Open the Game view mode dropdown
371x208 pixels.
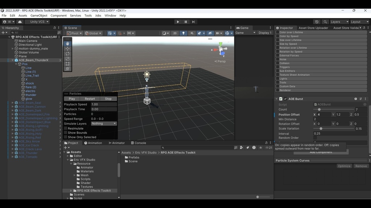245,33
